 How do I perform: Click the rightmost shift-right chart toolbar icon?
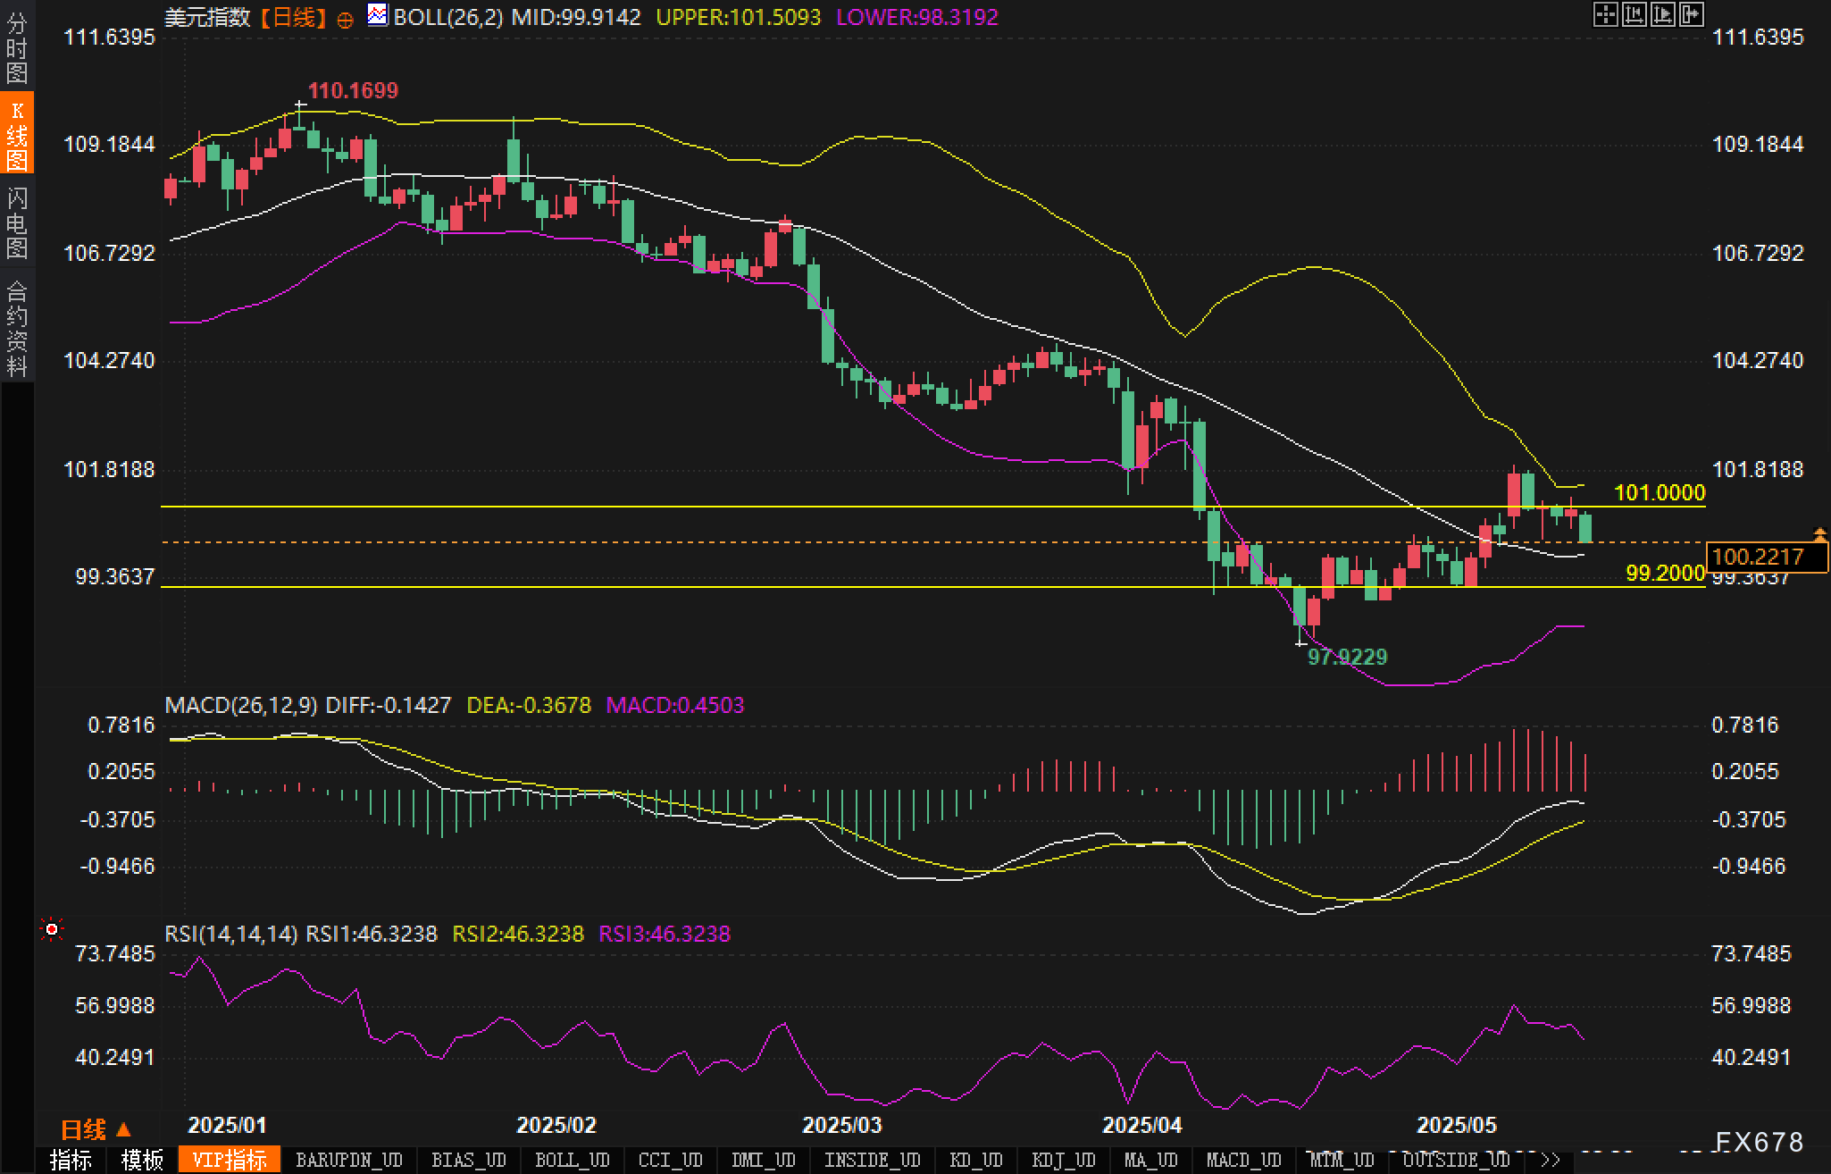pos(1692,14)
